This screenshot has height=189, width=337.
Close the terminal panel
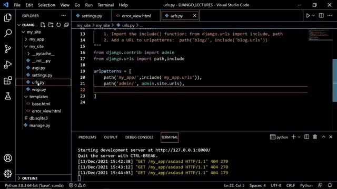click(331, 137)
